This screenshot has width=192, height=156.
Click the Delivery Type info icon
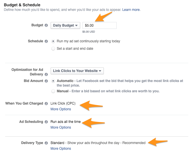tap(46, 143)
